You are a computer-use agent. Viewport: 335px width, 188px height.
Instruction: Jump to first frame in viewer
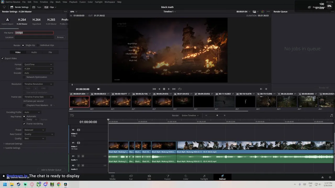tap(154, 89)
